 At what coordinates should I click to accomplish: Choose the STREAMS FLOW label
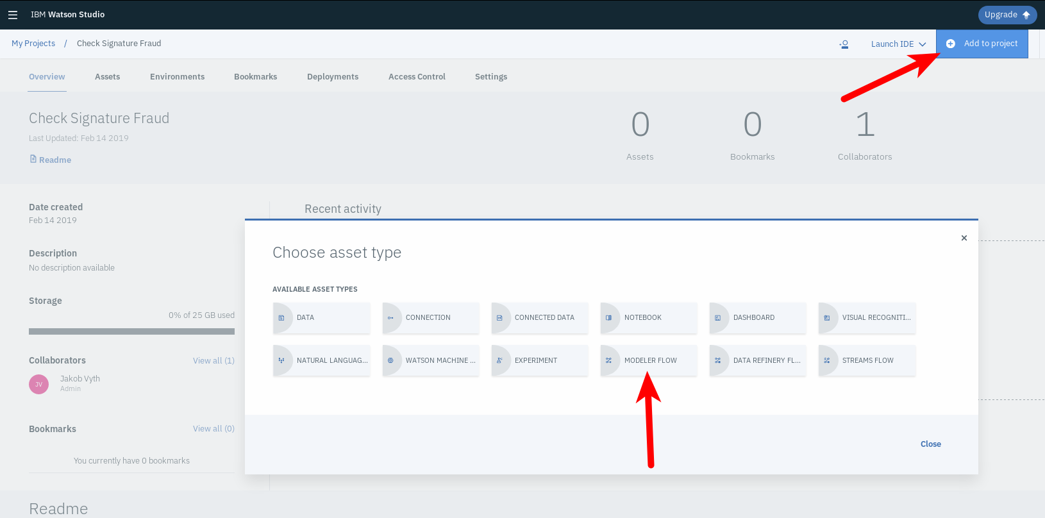click(868, 361)
